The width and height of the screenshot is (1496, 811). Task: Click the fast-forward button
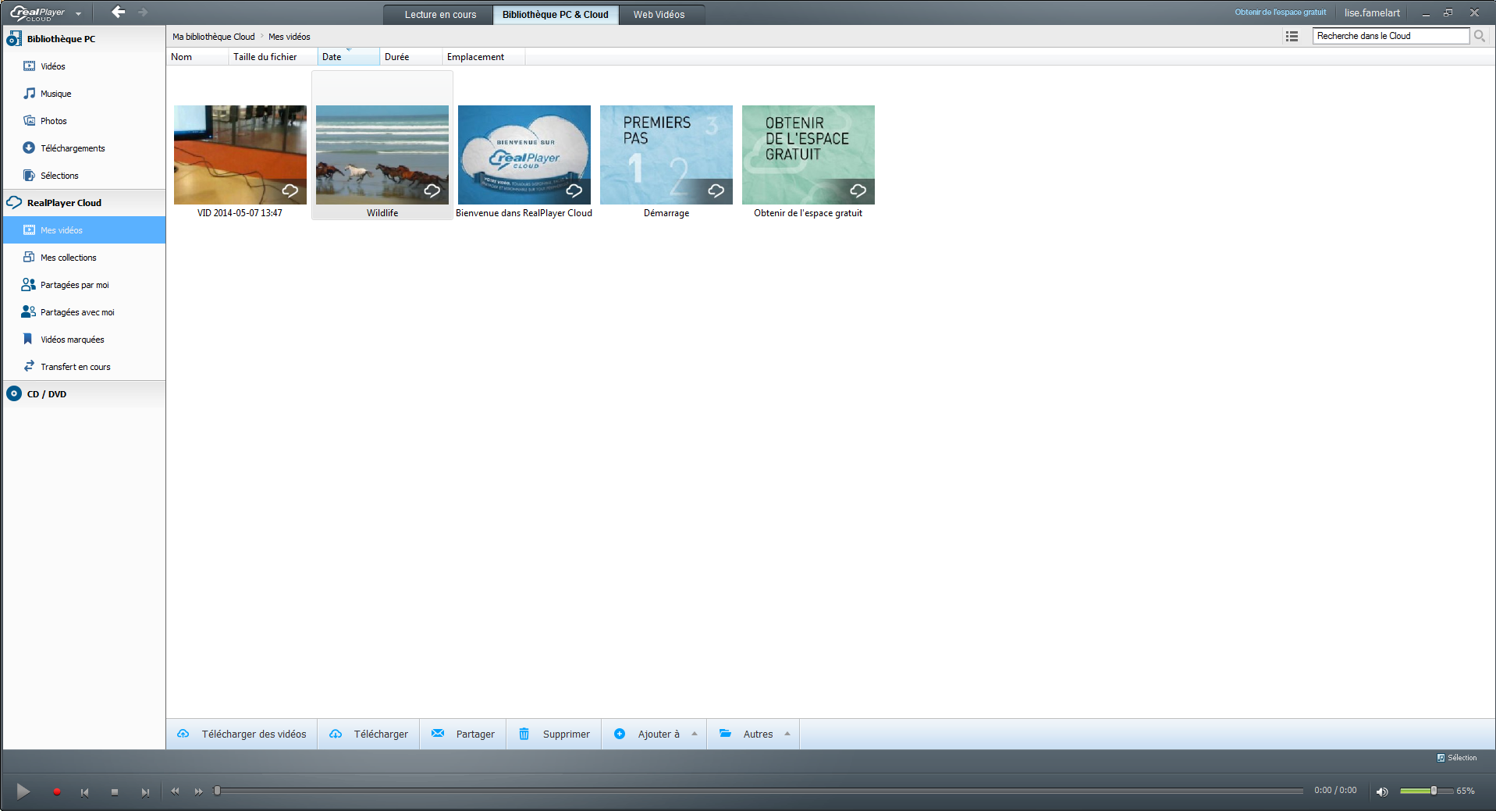[x=199, y=791]
